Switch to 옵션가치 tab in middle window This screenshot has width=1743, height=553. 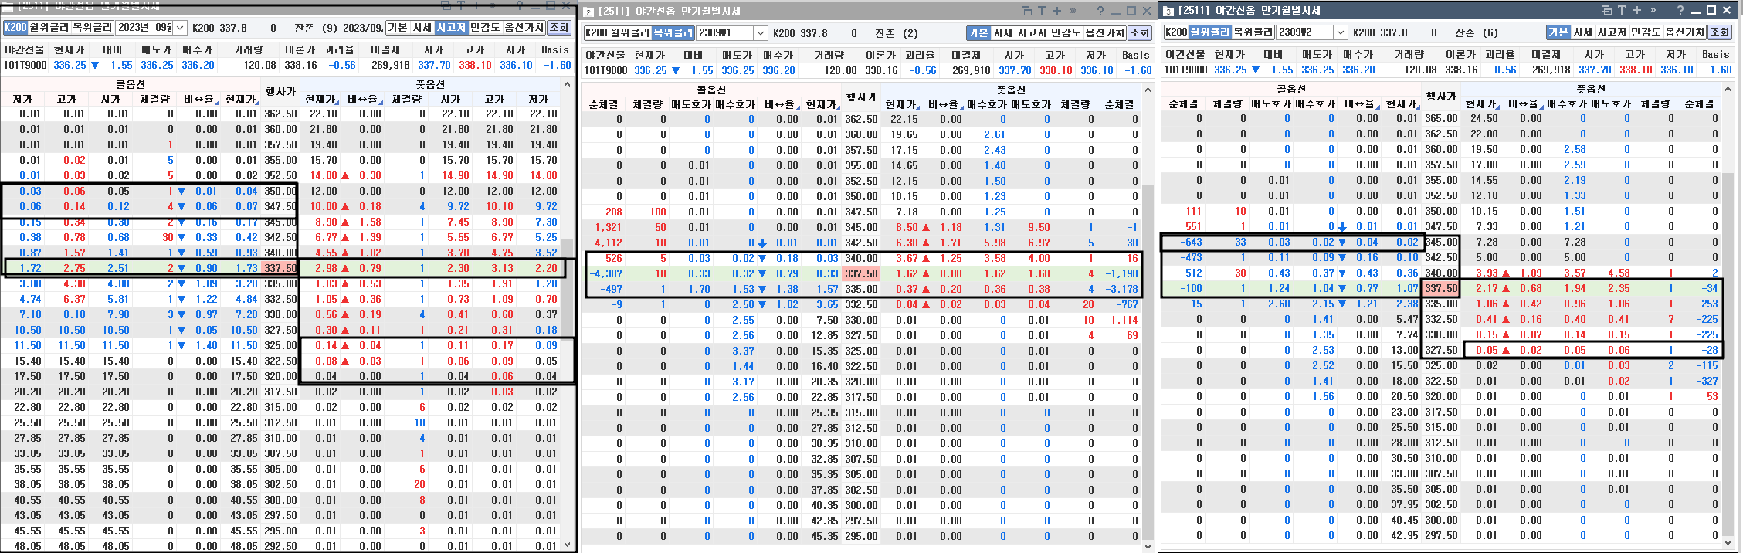(x=1105, y=33)
